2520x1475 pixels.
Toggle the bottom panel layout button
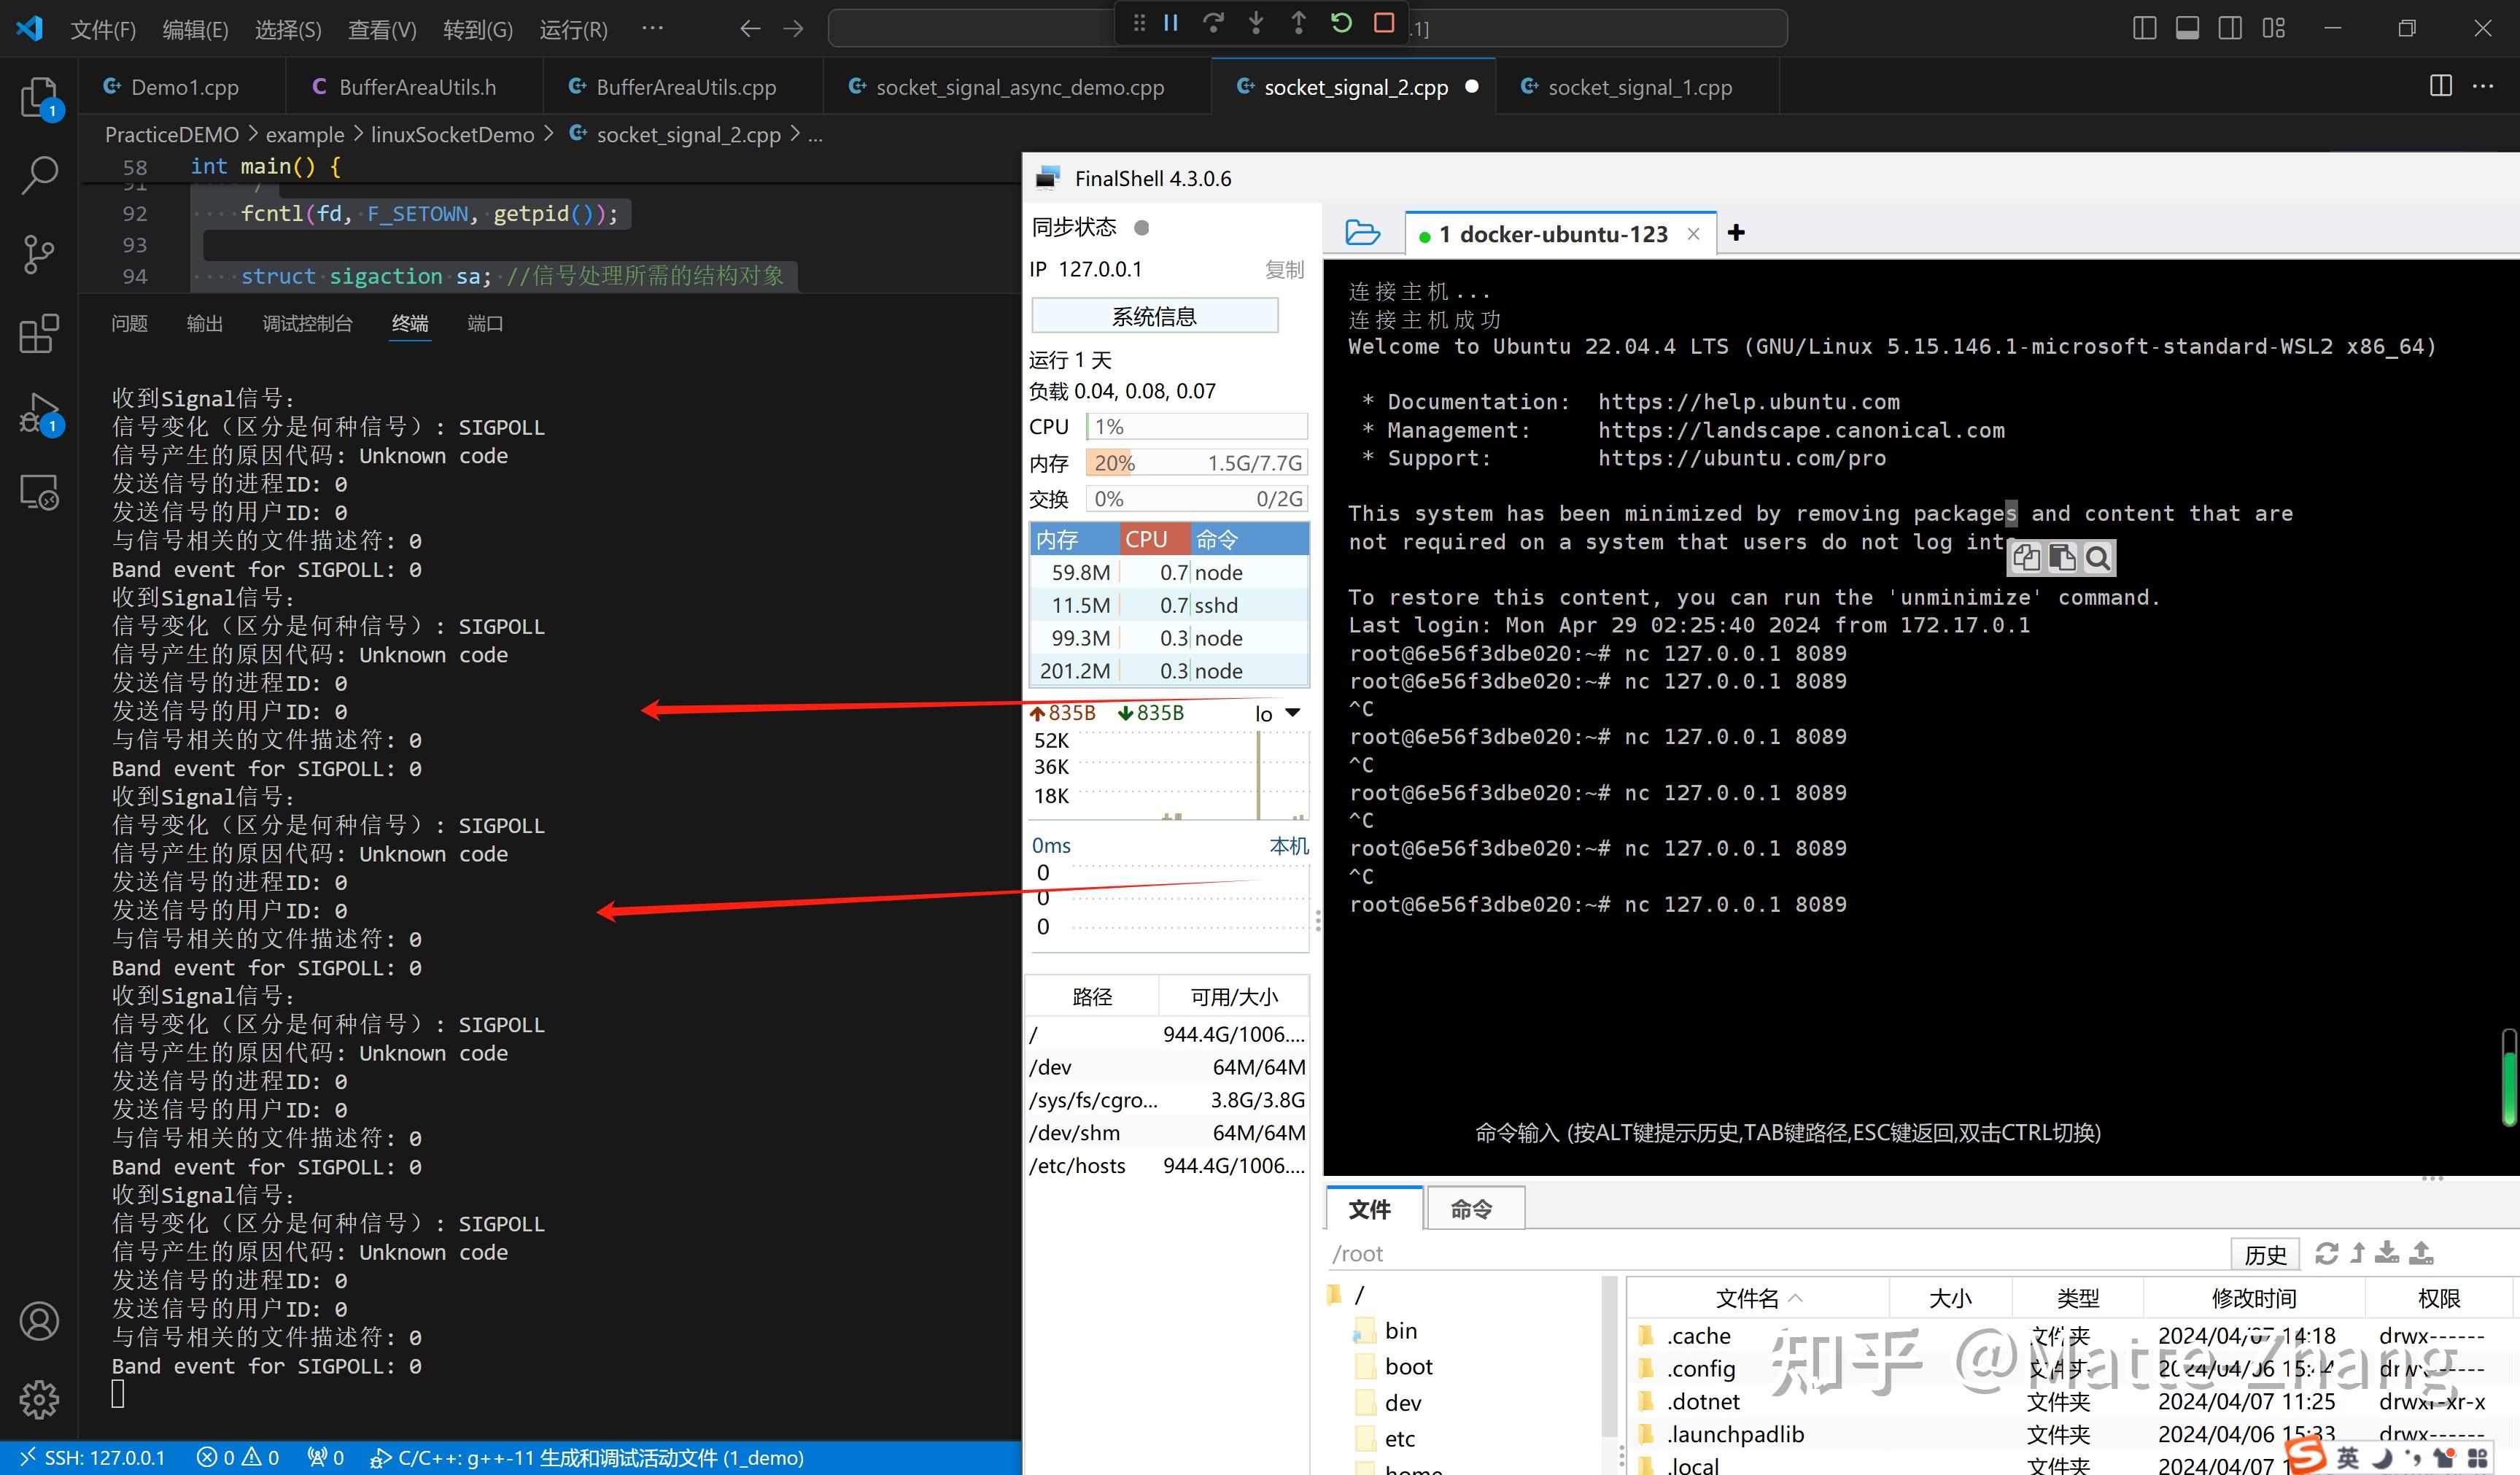(x=2187, y=28)
